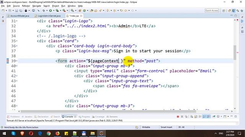Open the File menu

pos(3,6)
